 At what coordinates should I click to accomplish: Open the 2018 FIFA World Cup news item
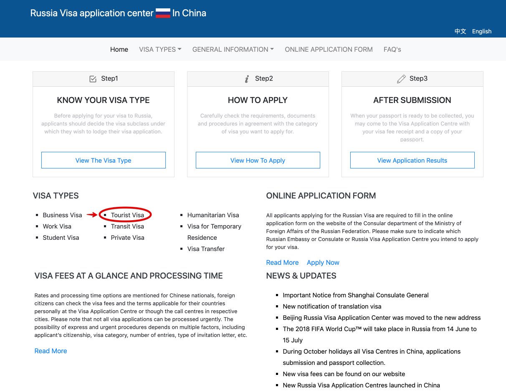pos(379,334)
